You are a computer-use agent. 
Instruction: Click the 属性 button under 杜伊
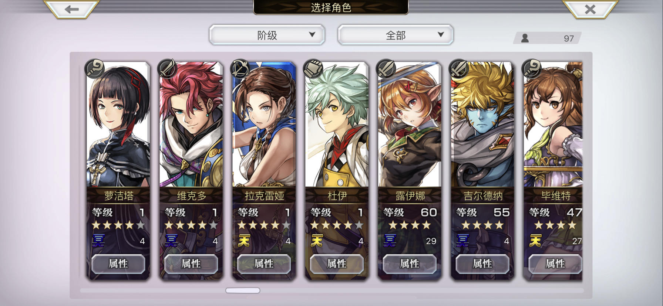point(337,264)
